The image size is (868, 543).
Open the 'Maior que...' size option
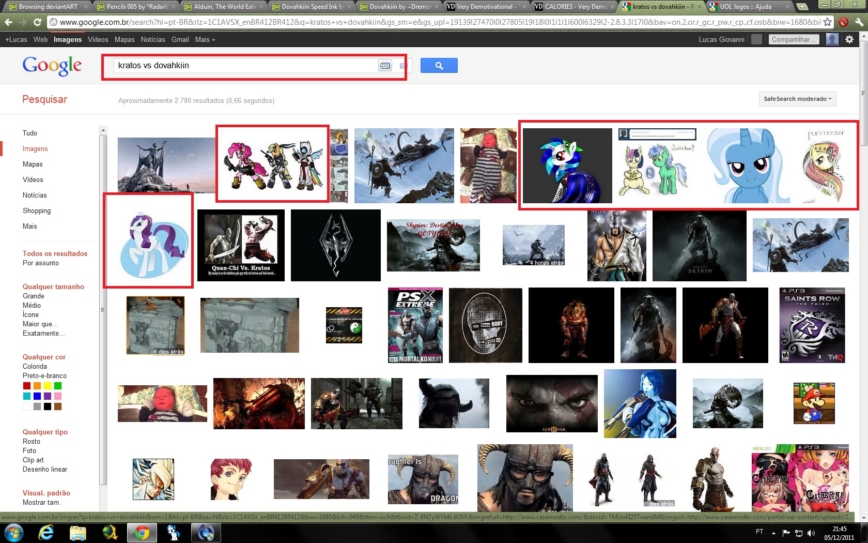[x=40, y=324]
